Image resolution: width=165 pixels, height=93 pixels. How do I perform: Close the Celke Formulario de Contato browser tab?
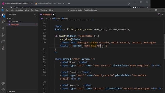tap(31, 3)
